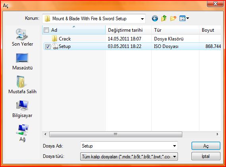The height and width of the screenshot is (167, 226).
Task: Click the horizontal scrollbar right arrow
Action: [217, 134]
